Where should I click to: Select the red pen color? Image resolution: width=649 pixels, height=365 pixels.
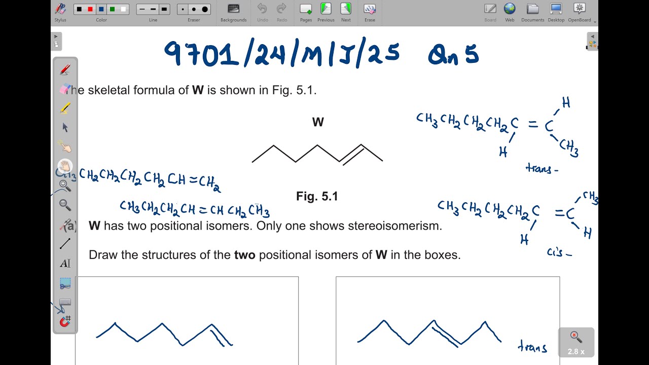[x=90, y=9]
